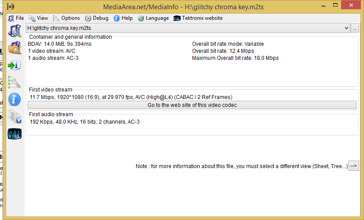This screenshot has height=220, width=364.
Task: Click the documents-with-globe sidebar icon
Action: [15, 116]
